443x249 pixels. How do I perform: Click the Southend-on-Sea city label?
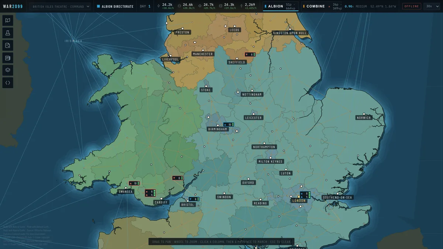click(338, 198)
